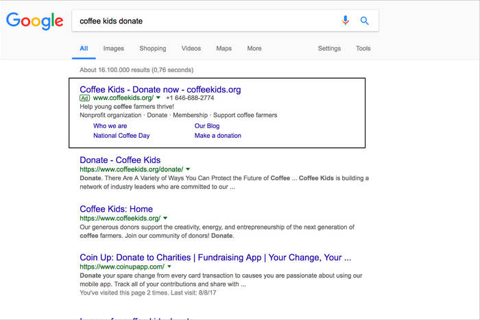The image size is (480, 320).
Task: Expand the More search categories menu
Action: click(254, 49)
